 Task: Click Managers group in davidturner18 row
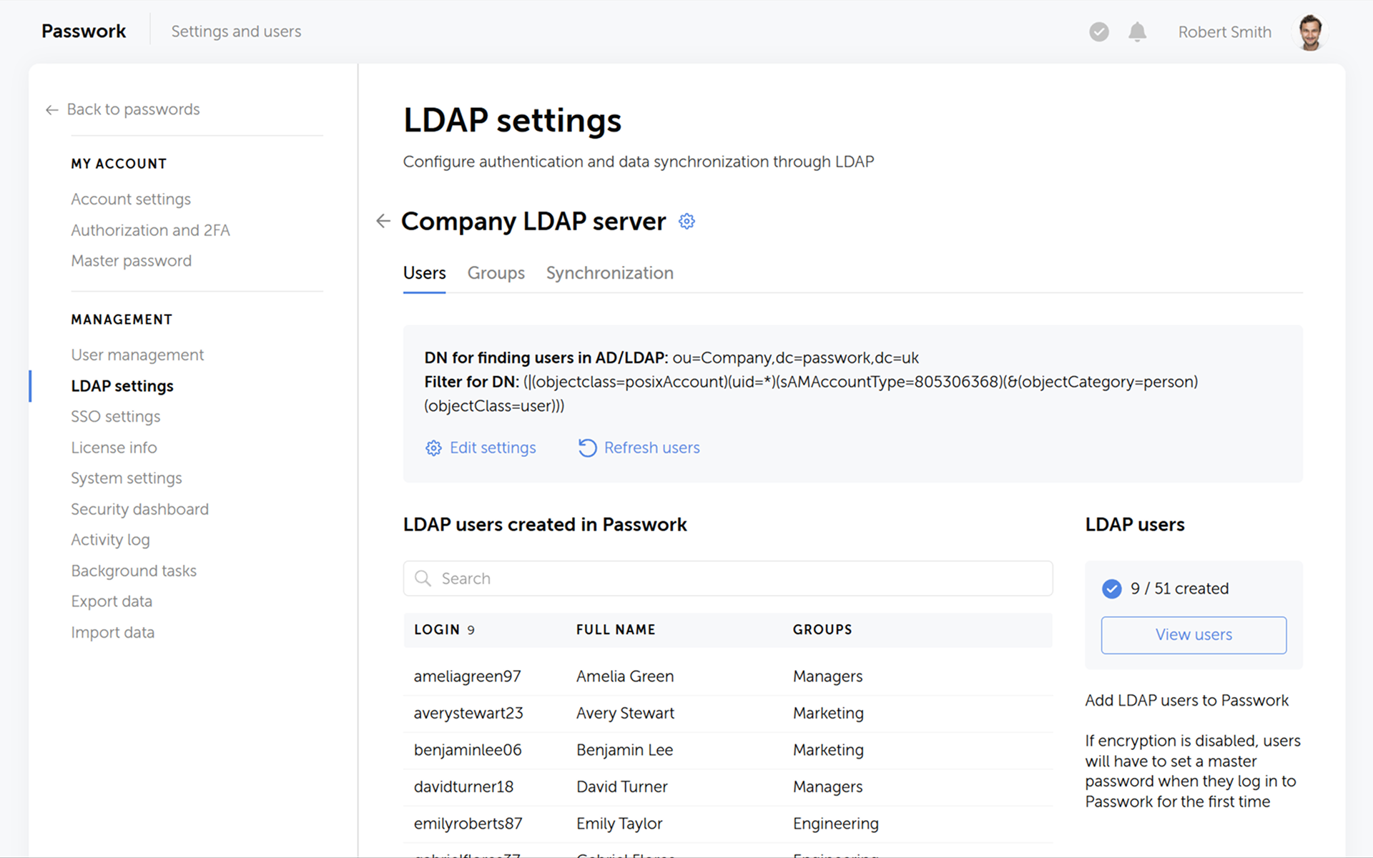pyautogui.click(x=827, y=787)
